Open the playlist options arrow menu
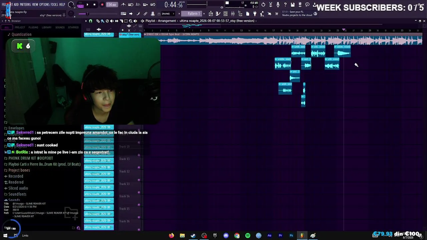Screen dimensions: 427x240 [86, 21]
